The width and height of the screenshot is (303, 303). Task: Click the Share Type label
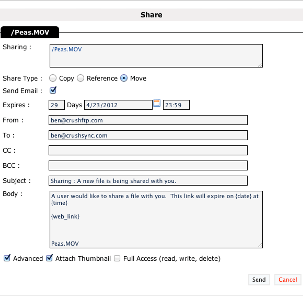pyautogui.click(x=22, y=79)
